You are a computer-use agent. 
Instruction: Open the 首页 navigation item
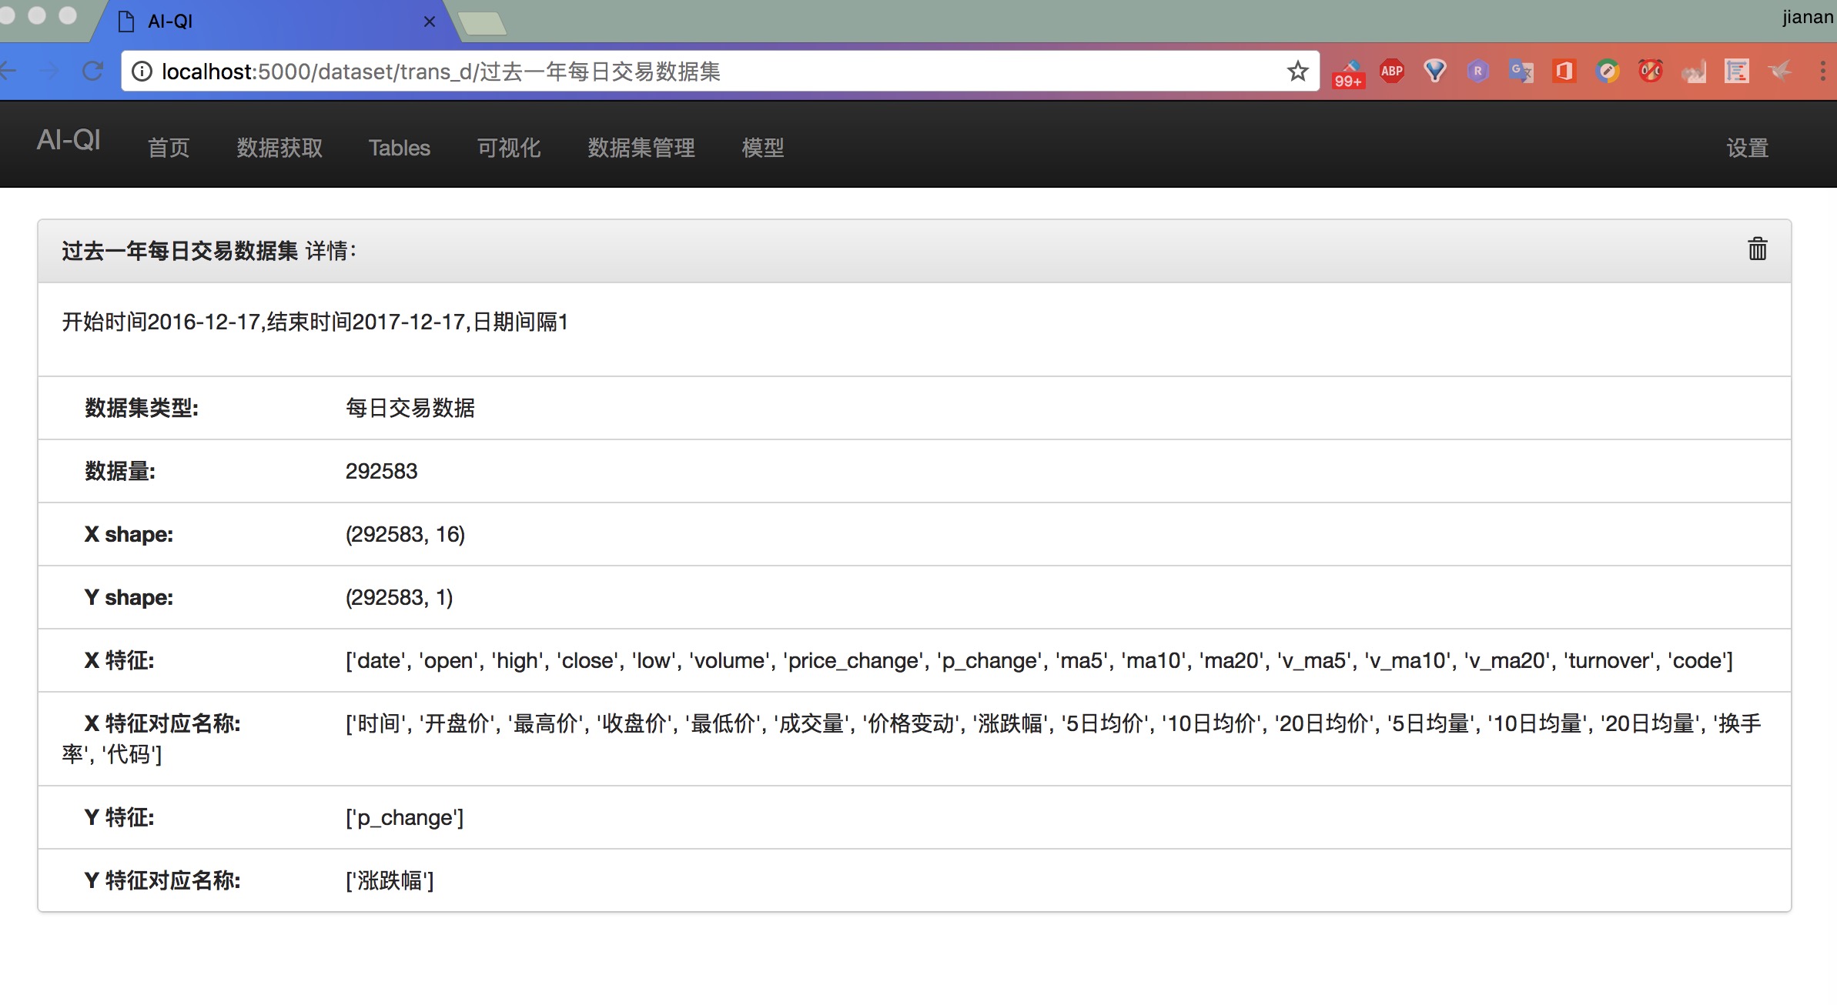point(169,148)
